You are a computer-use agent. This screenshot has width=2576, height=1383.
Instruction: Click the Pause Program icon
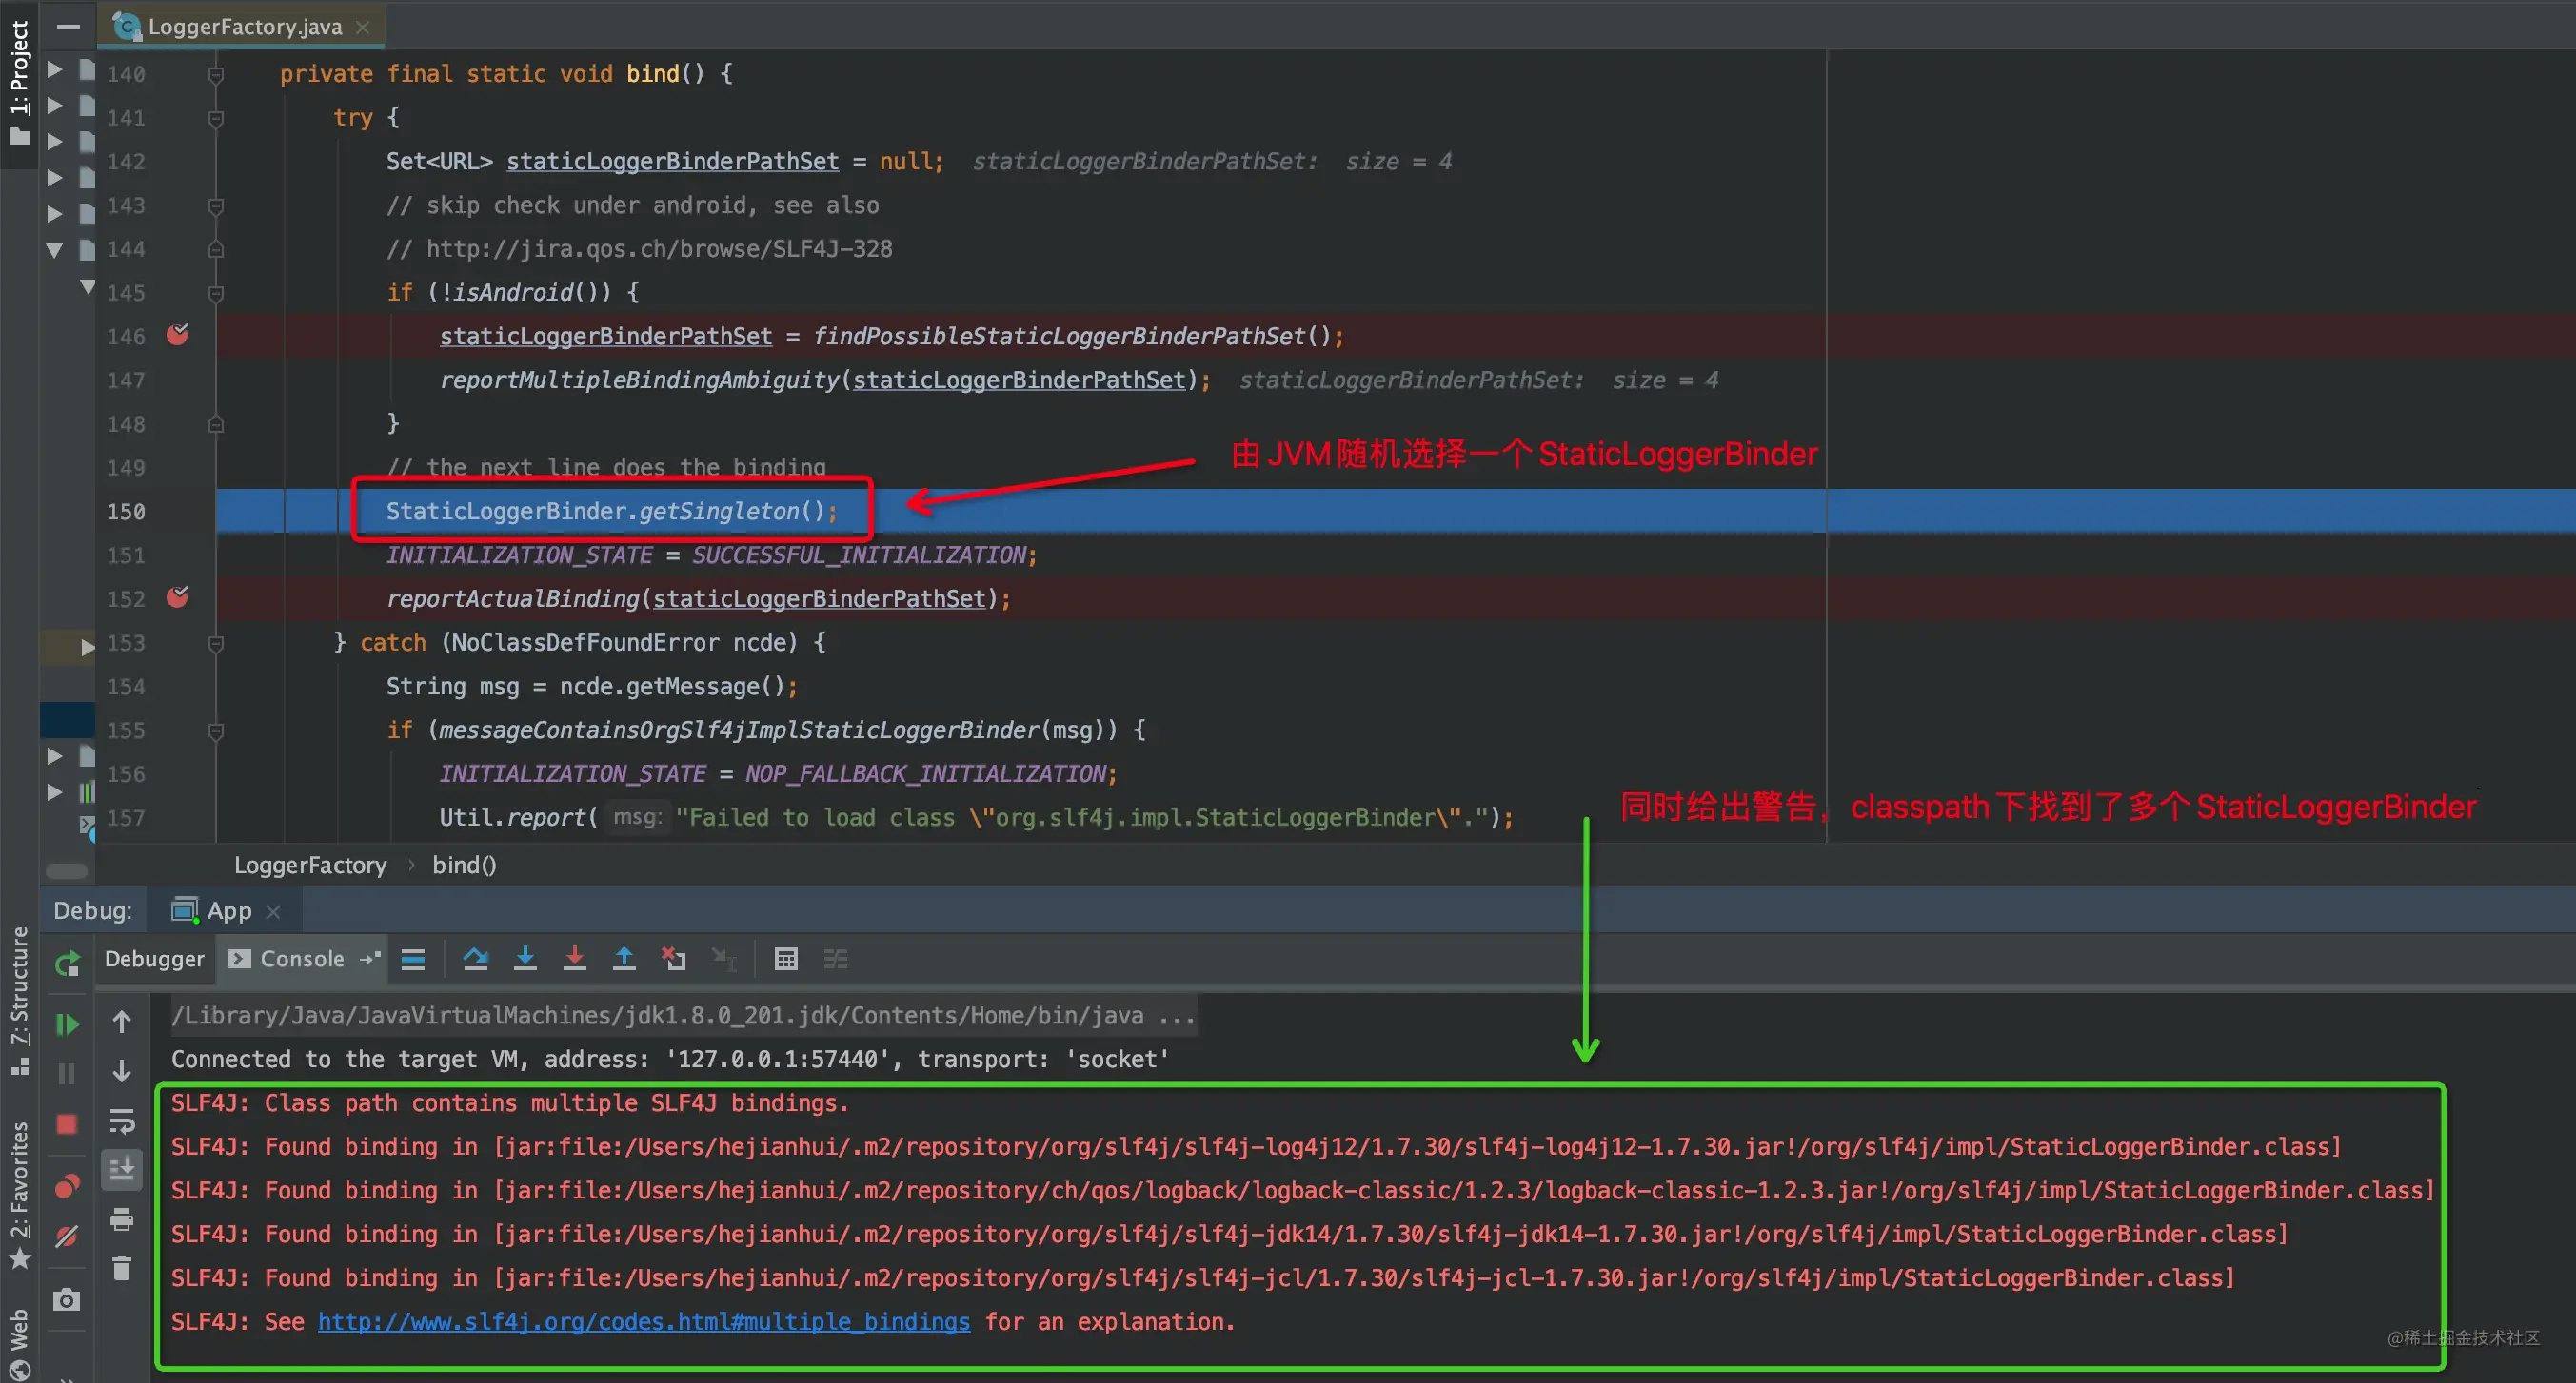pyautogui.click(x=67, y=1073)
